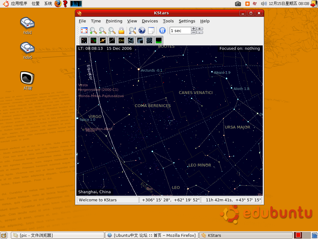
Task: Toggle deep sky objects display
Action: [93, 40]
